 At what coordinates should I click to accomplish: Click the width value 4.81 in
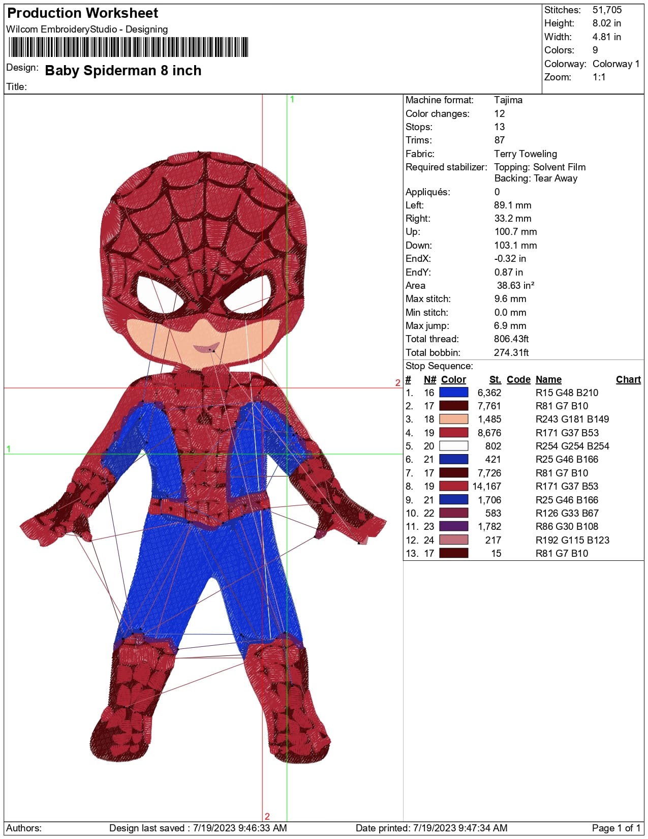pos(607,37)
